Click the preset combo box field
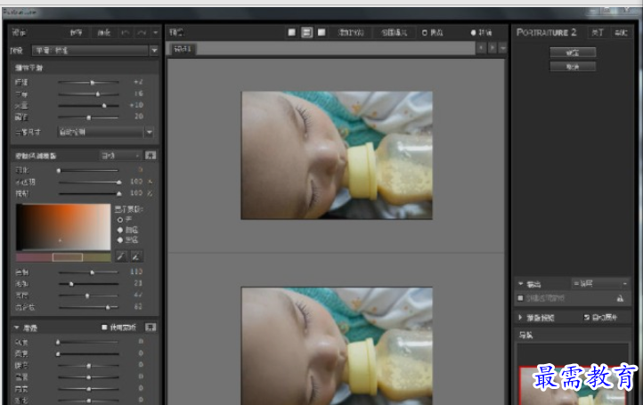643x405 pixels. pos(90,51)
